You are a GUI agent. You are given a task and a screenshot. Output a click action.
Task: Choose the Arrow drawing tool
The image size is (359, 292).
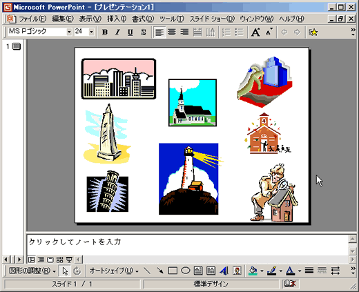click(x=160, y=271)
